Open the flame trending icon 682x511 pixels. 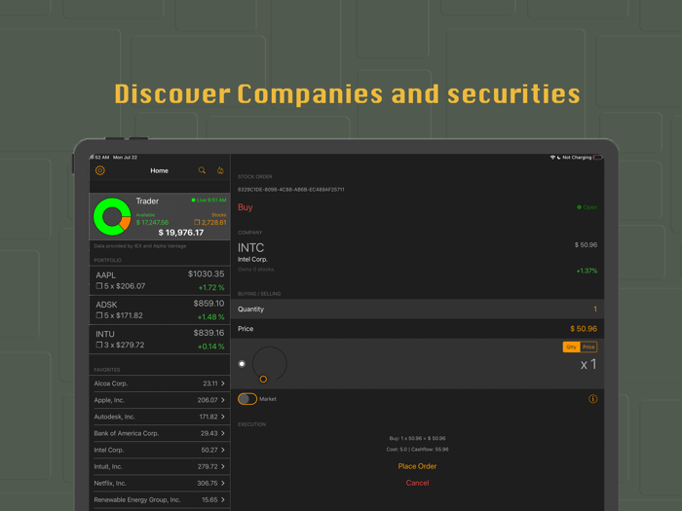pos(220,170)
